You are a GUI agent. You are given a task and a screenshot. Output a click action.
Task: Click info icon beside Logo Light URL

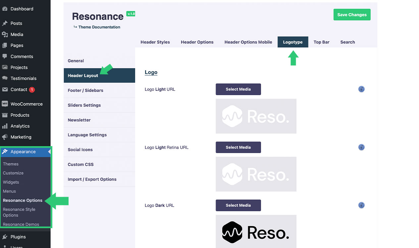[361, 89]
